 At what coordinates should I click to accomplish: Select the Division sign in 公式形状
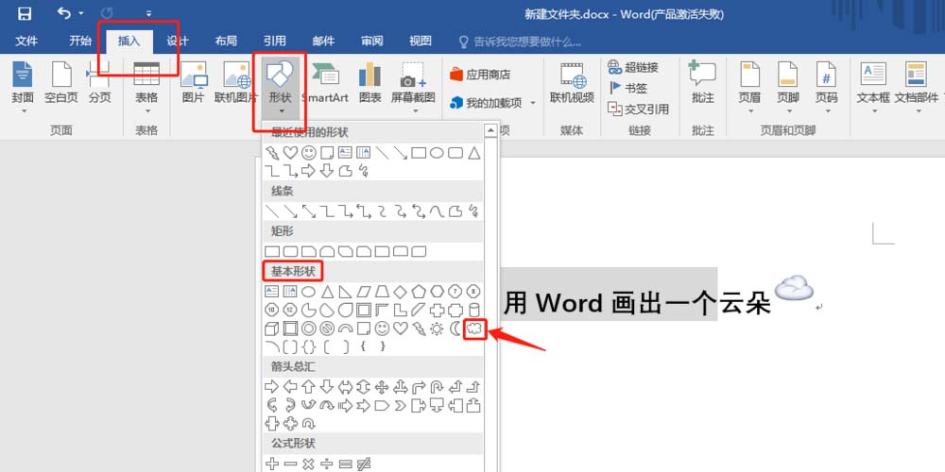click(x=327, y=464)
